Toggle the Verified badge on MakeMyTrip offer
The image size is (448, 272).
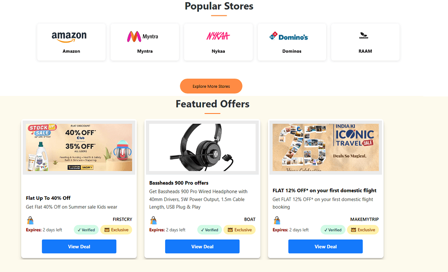coord(332,230)
